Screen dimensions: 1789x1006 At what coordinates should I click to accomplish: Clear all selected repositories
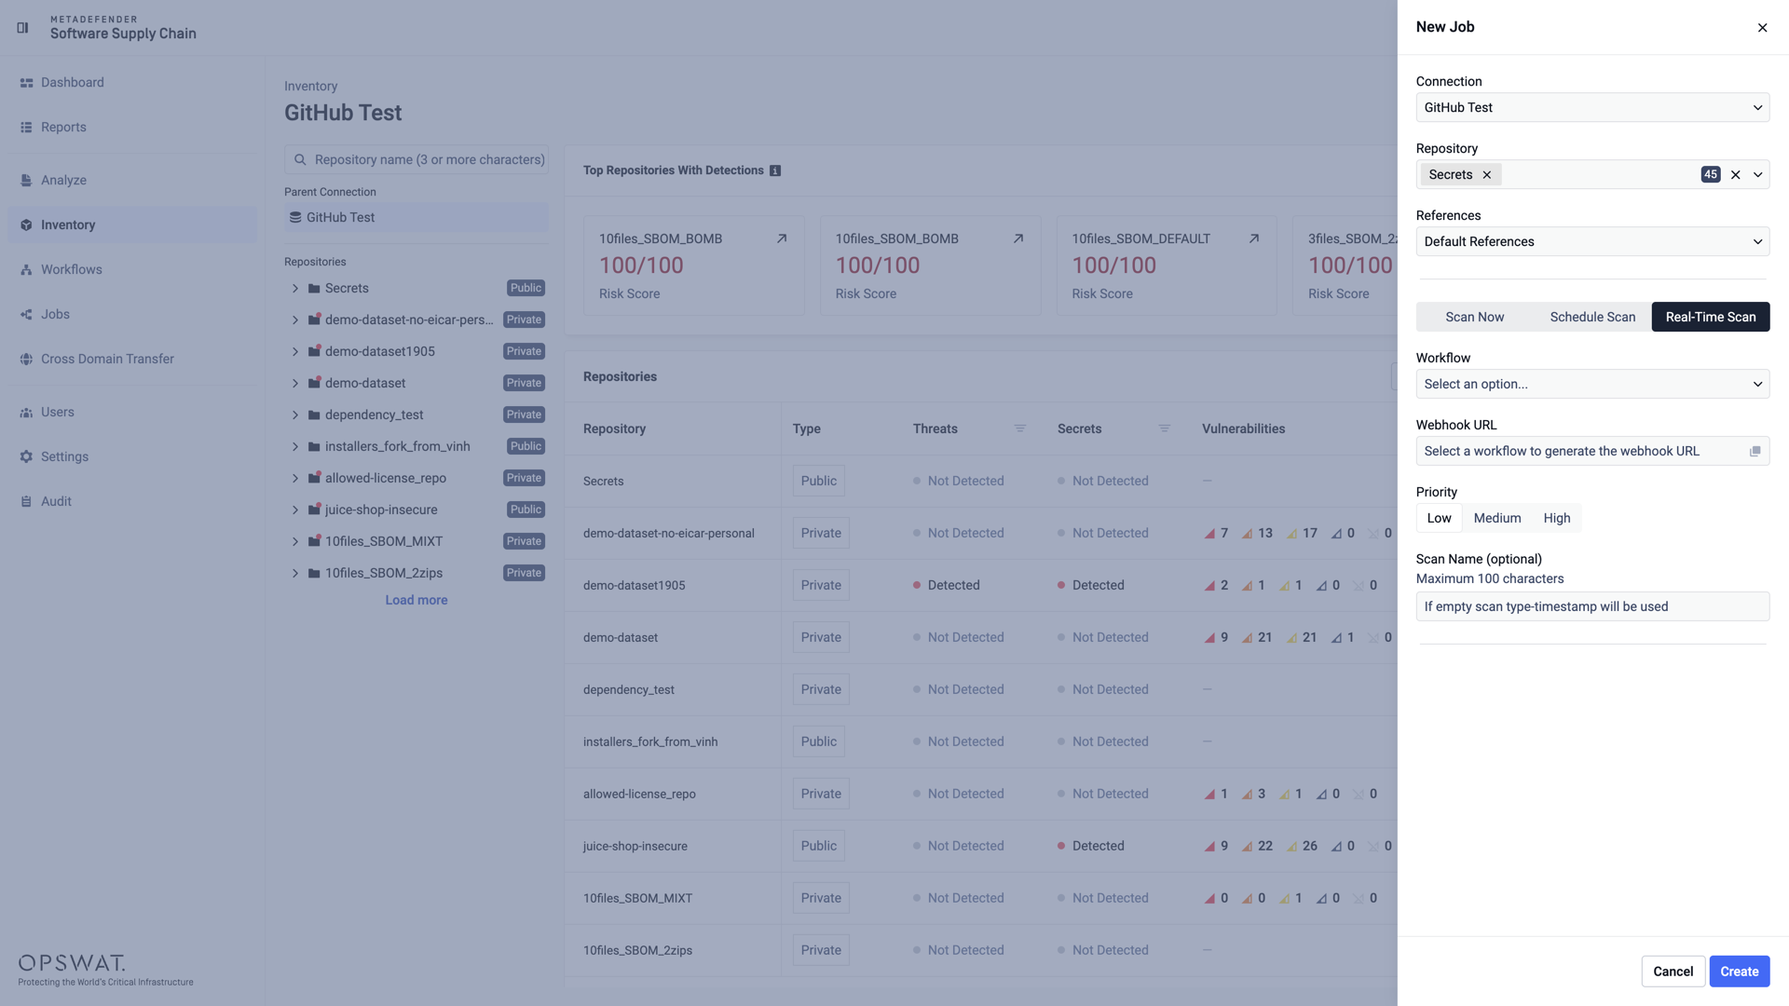click(1736, 174)
